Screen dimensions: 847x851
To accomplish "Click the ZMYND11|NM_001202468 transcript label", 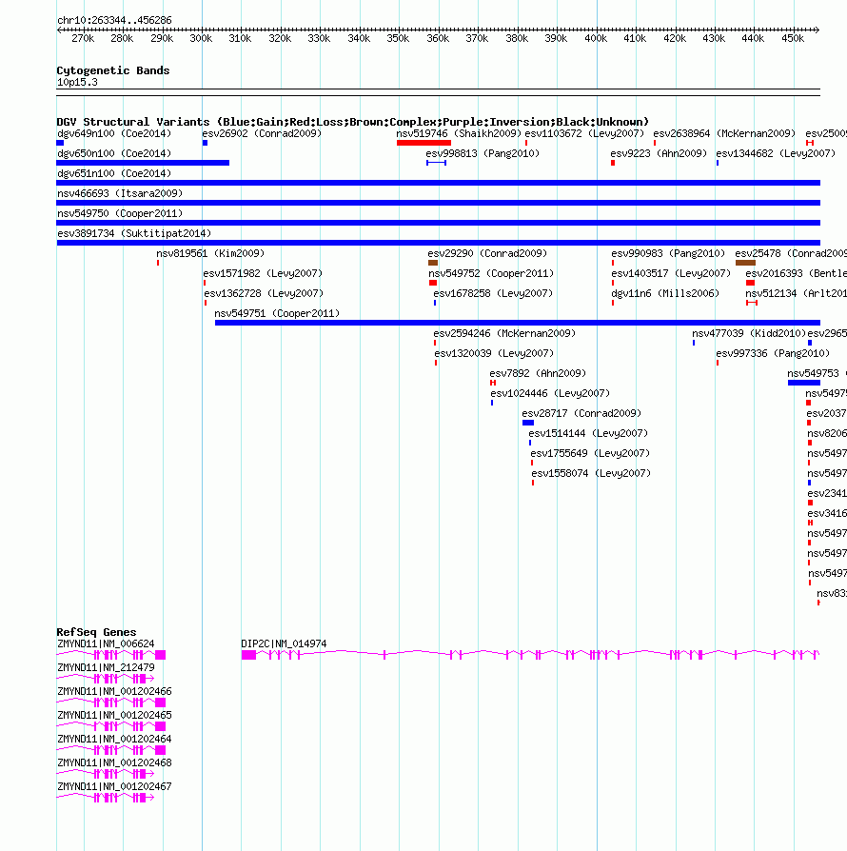I will pos(114,763).
